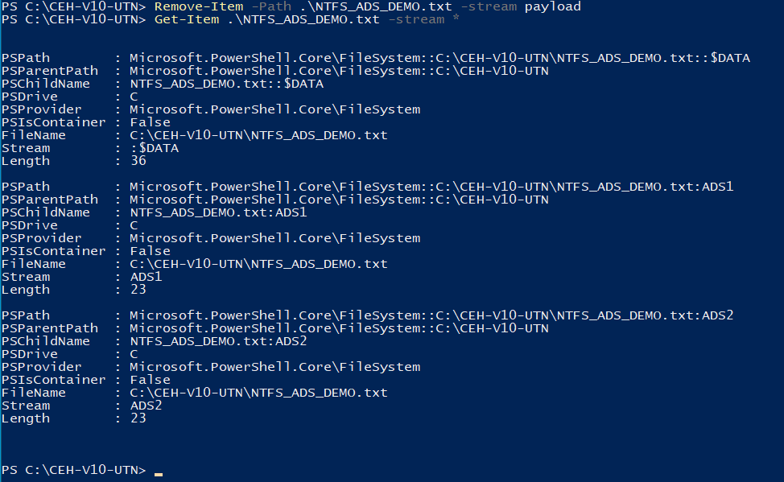The image size is (784, 482).
Task: Click the Remove-Item command text
Action: click(x=199, y=6)
